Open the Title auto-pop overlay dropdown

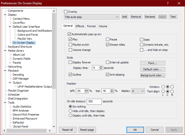tap(91, 17)
